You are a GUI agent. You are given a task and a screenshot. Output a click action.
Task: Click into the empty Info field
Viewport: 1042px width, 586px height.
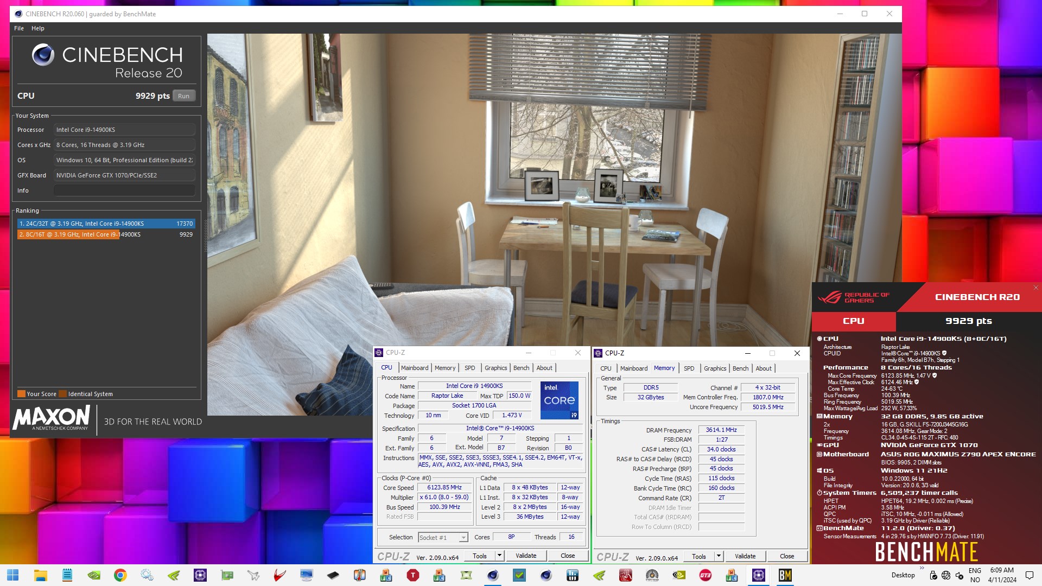tap(124, 190)
